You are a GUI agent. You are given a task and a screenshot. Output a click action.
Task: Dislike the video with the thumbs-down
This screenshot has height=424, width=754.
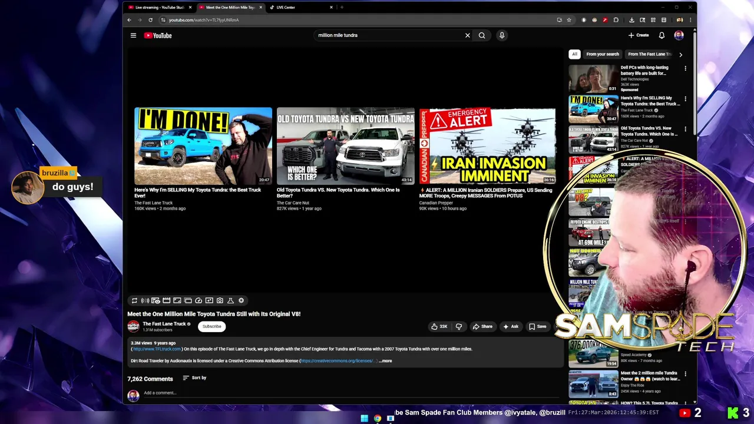pos(459,326)
